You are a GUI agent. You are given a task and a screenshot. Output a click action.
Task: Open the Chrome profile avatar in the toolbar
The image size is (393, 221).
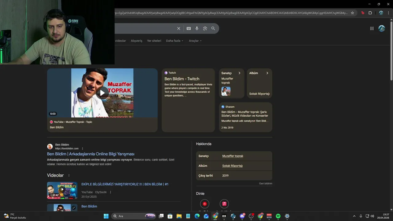pyautogui.click(x=381, y=13)
